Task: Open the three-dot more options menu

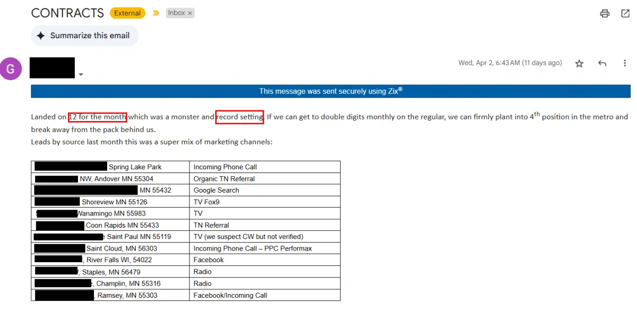Action: coord(625,63)
